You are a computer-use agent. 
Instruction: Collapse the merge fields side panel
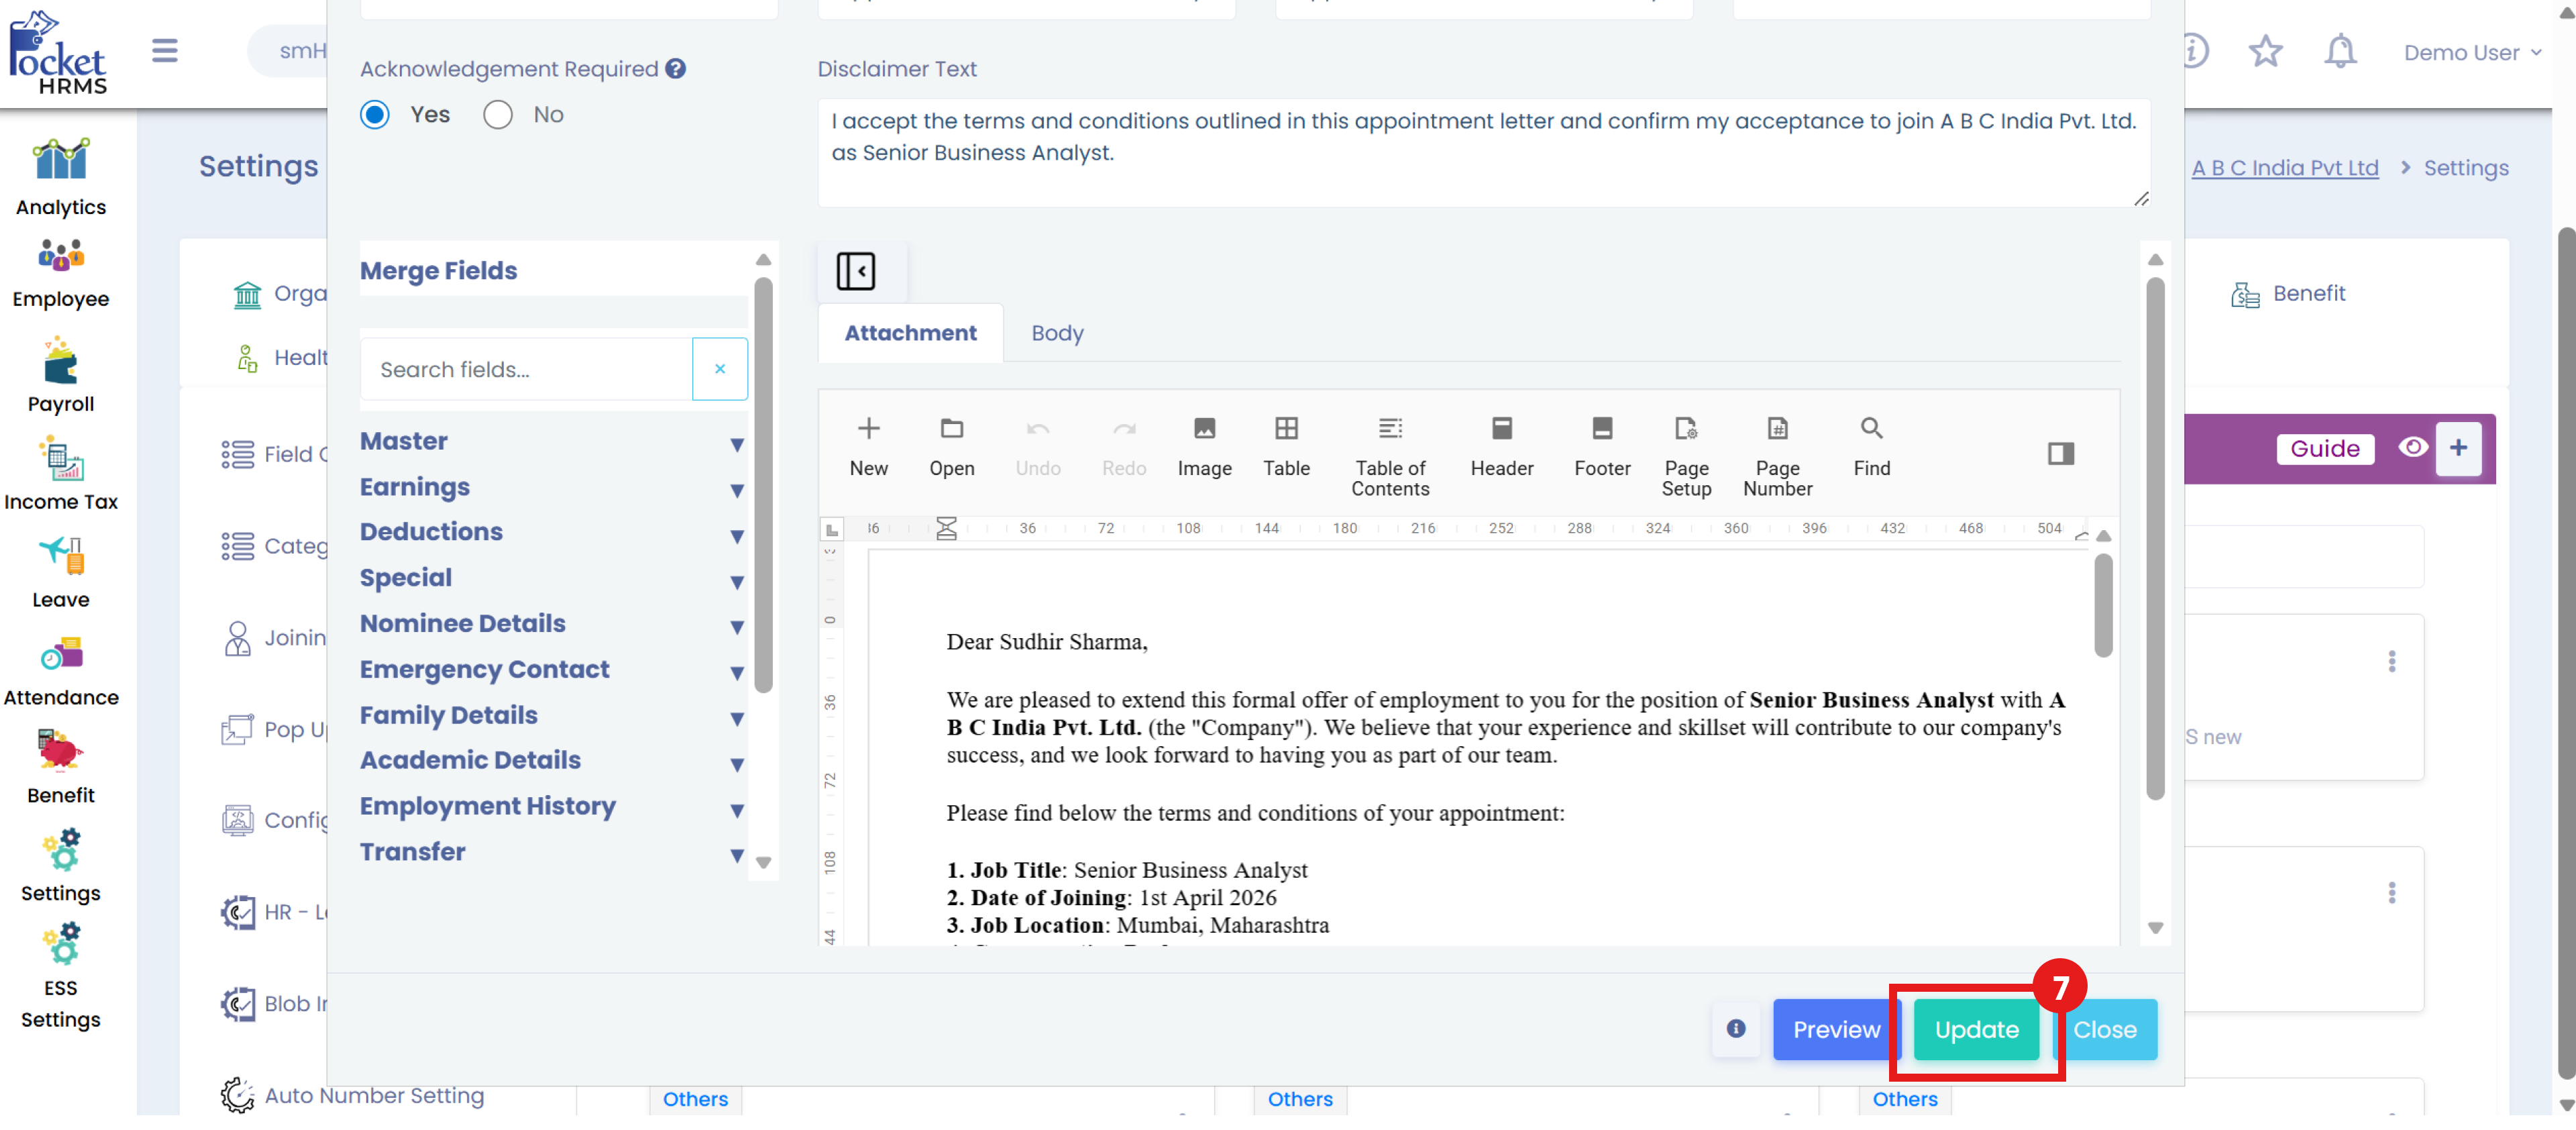(856, 271)
